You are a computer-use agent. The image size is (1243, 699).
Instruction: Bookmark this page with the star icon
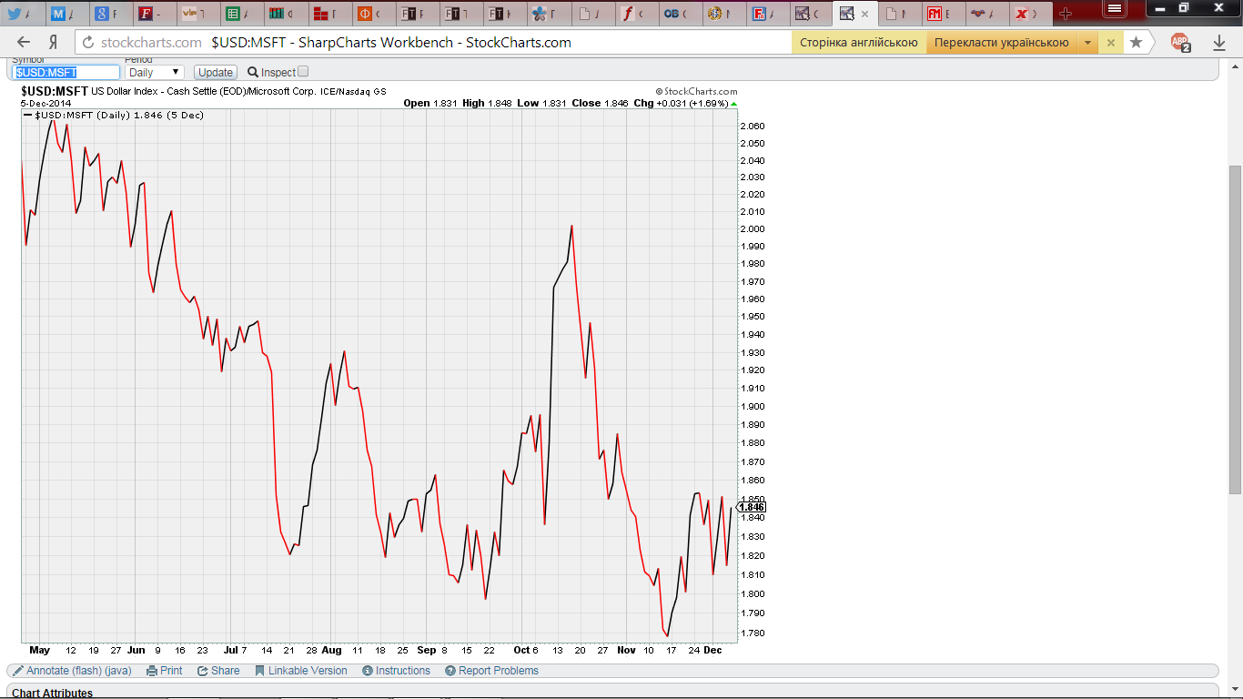[1136, 43]
